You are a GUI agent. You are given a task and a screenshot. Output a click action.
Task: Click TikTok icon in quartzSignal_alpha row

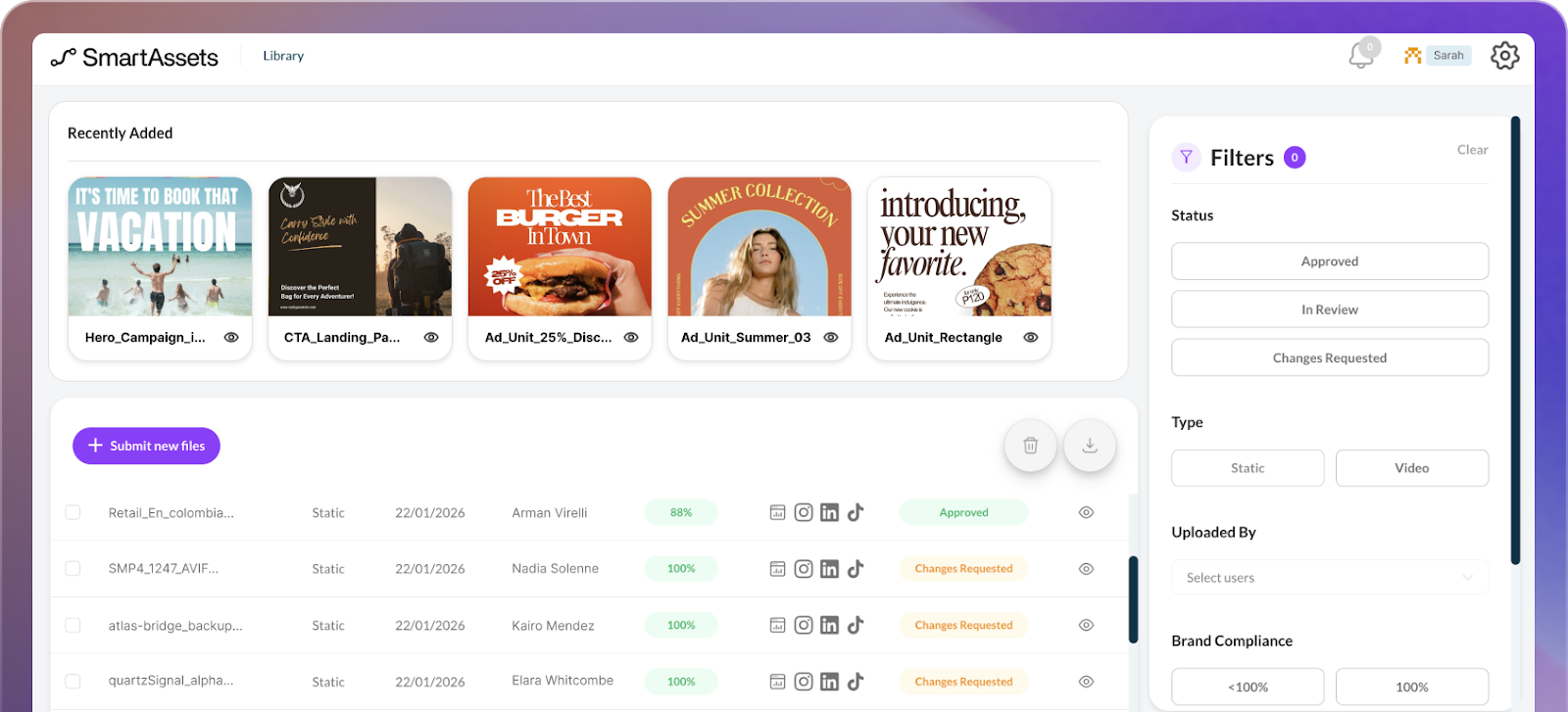pos(856,682)
